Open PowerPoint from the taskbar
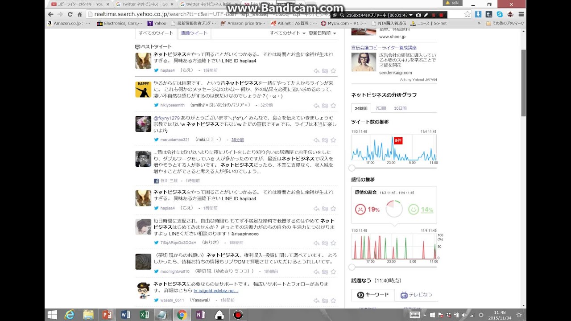Viewport: 571px width, 321px height. (107, 315)
